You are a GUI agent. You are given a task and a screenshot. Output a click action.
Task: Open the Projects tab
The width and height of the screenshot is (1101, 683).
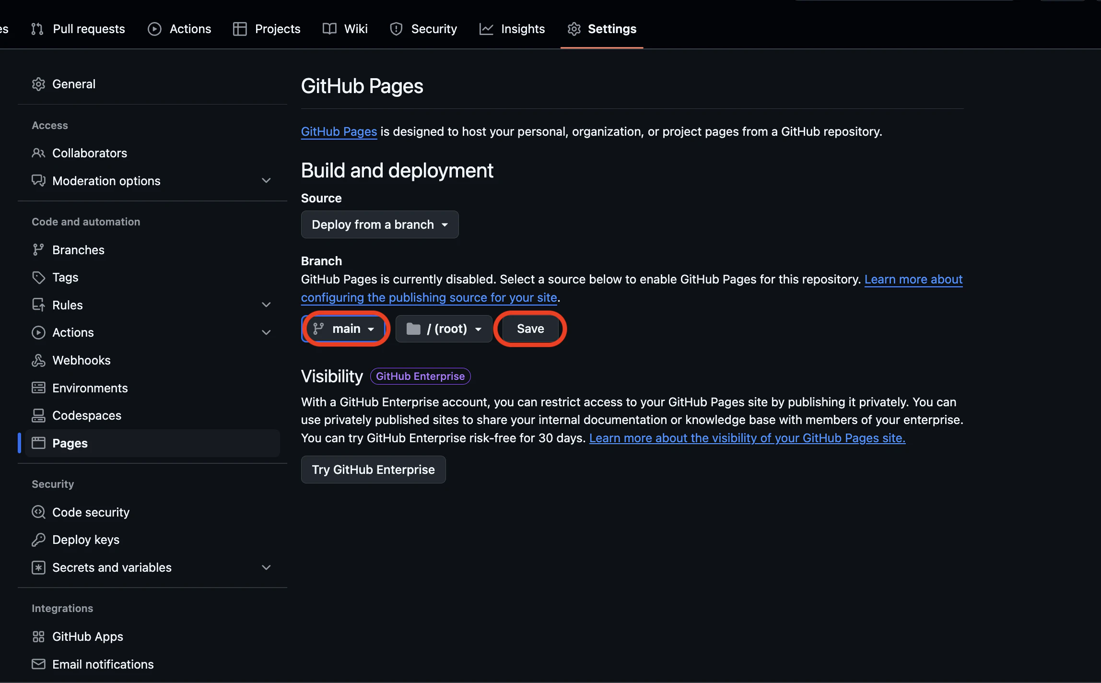267,29
